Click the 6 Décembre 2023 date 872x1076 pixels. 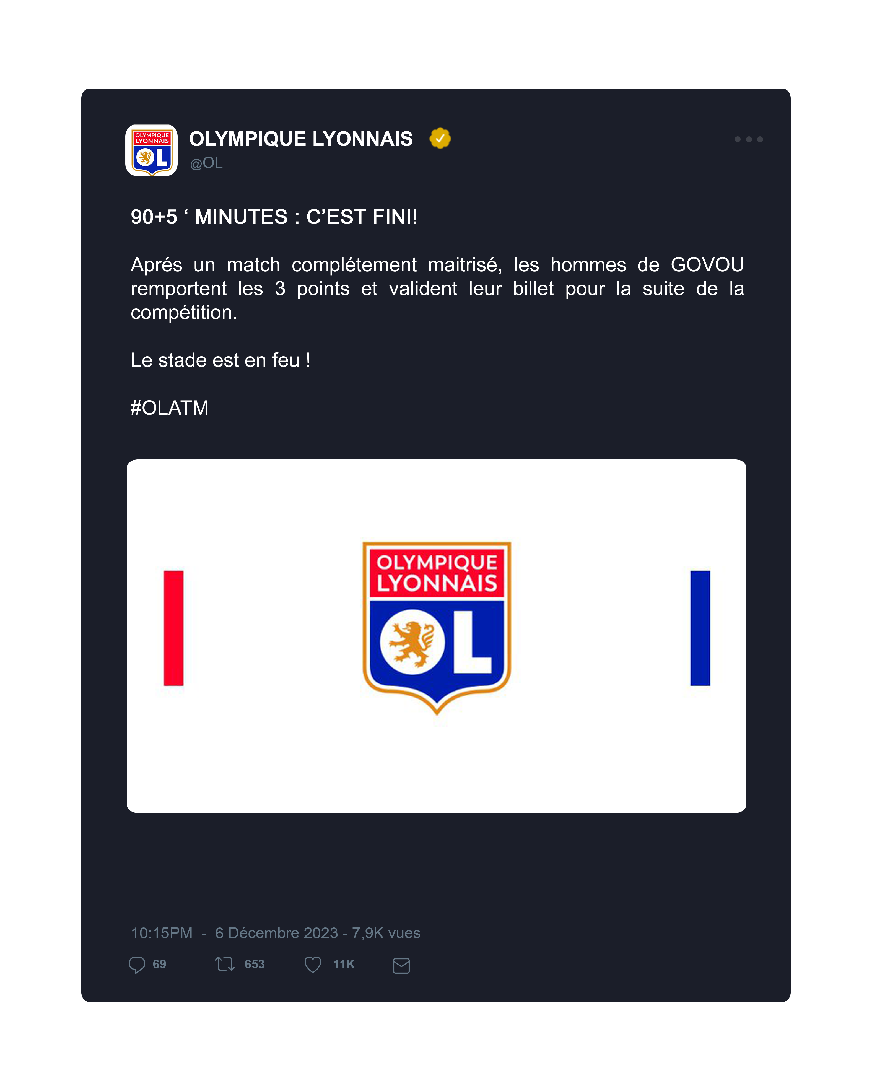click(276, 932)
